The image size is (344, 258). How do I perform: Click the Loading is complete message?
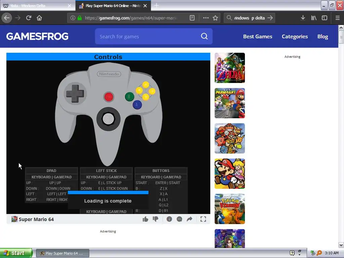(108, 201)
